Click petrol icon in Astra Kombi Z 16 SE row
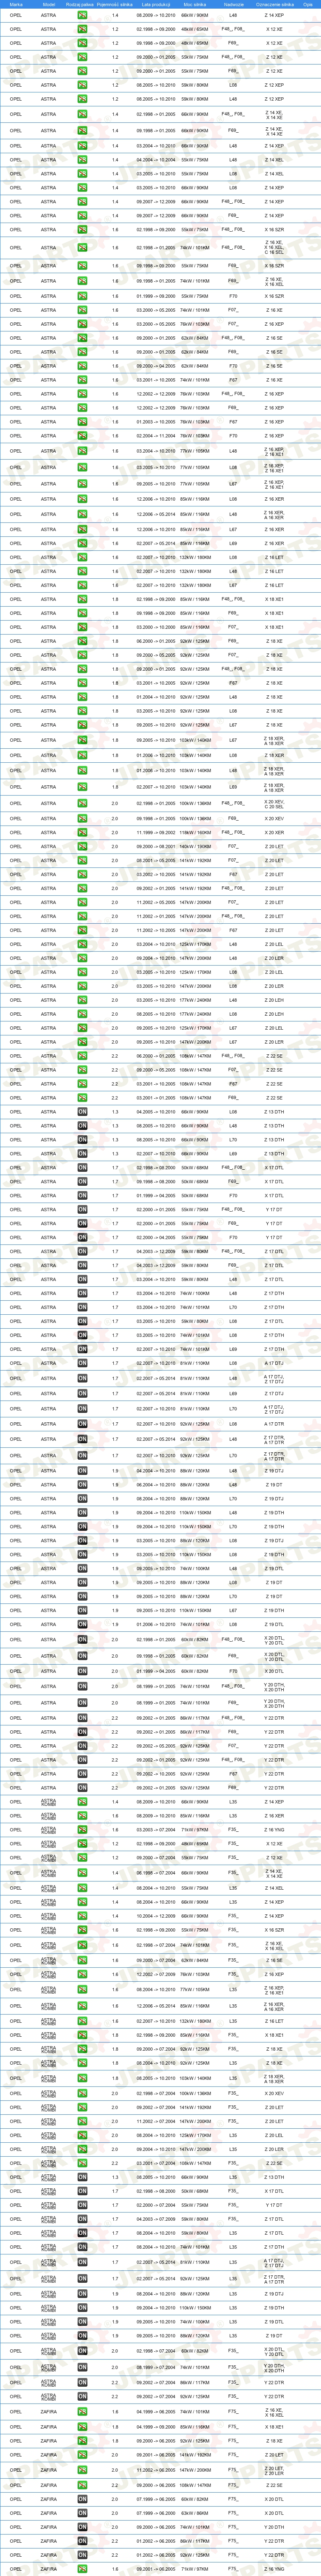Viewport: 321px width, 2576px height. [x=82, y=1960]
